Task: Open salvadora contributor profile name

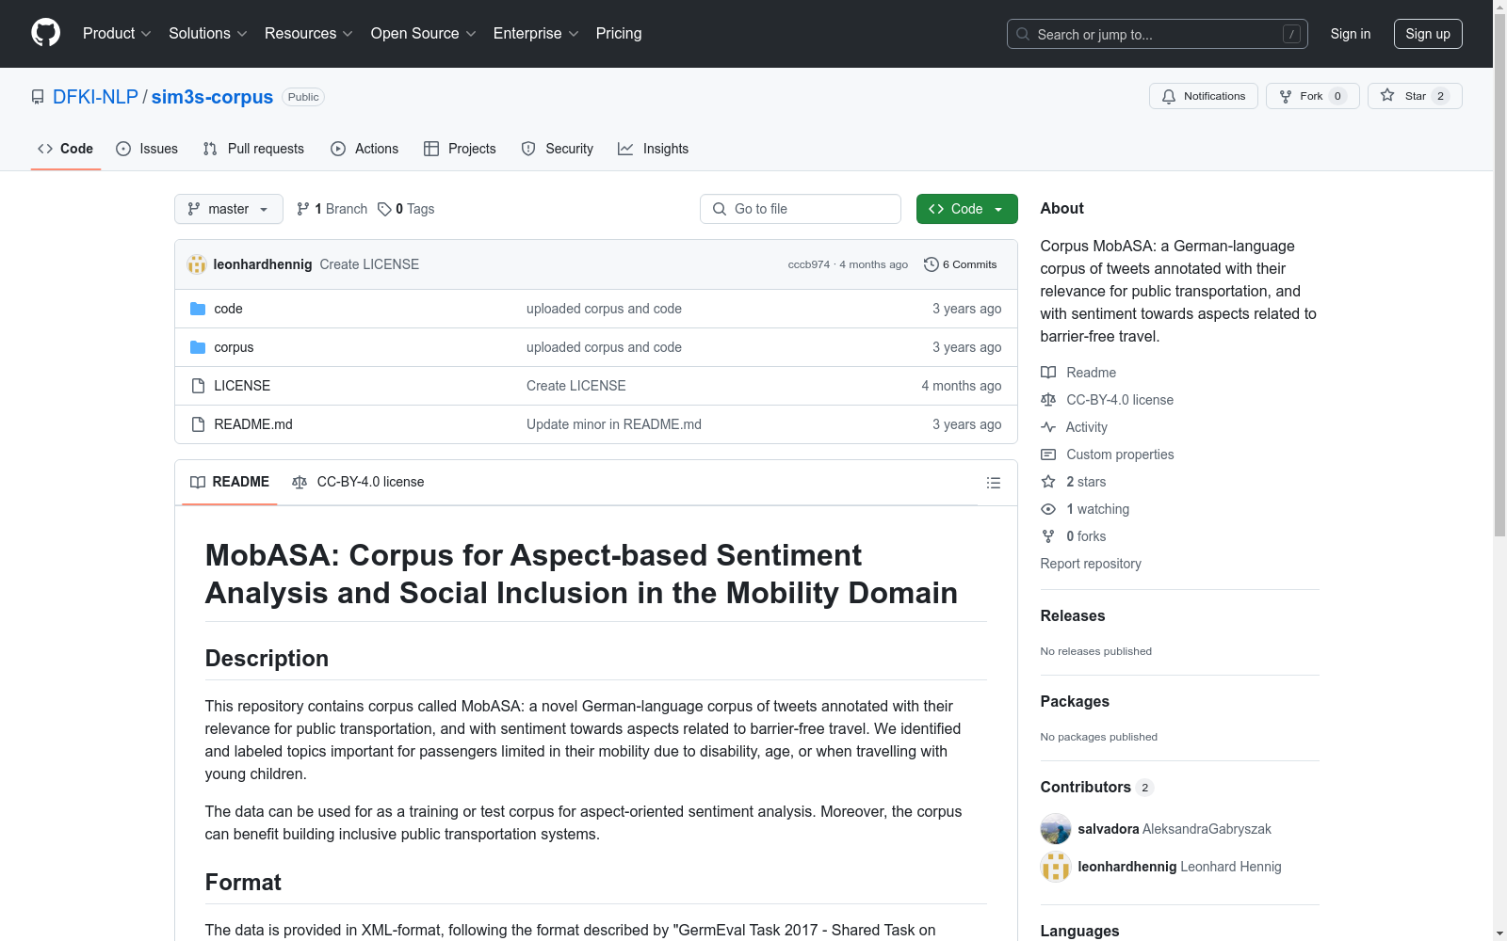Action: click(1109, 829)
